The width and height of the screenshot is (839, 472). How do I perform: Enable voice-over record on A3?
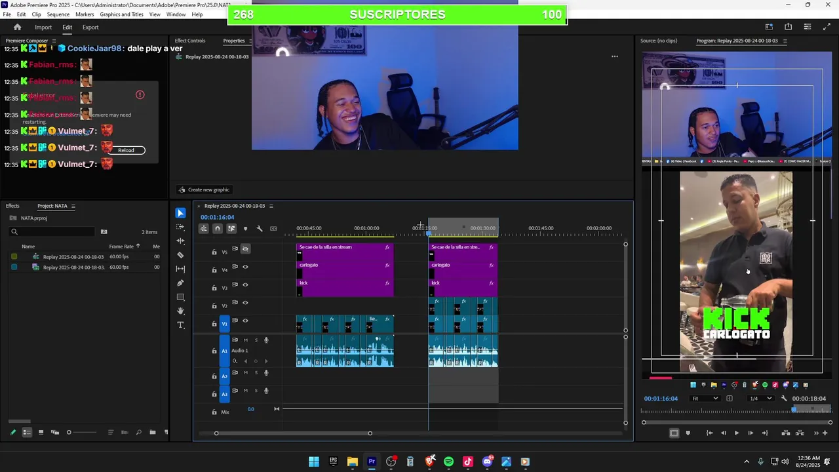click(x=266, y=391)
